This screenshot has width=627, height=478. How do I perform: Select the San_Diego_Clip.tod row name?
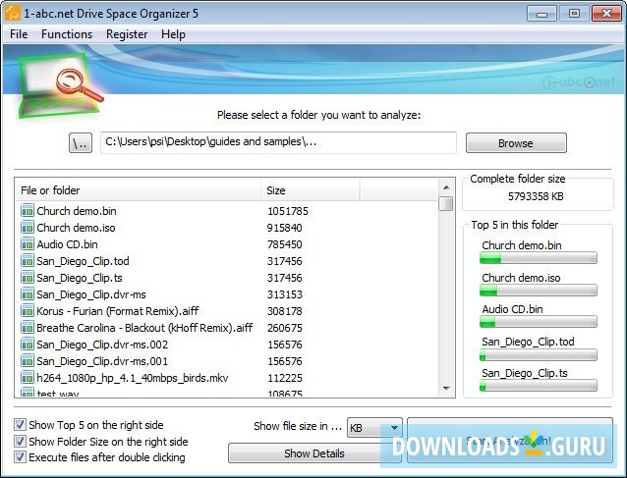coord(83,261)
